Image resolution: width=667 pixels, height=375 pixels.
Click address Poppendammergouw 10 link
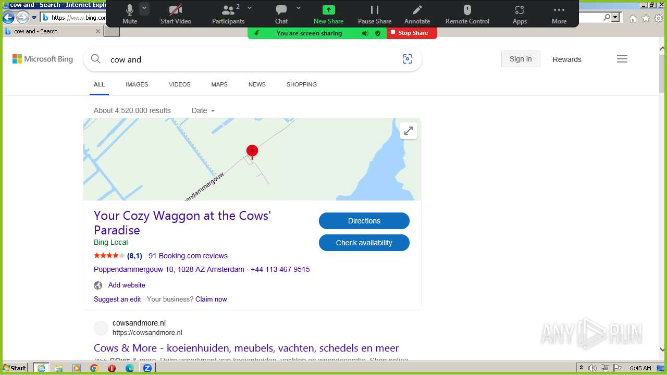click(x=169, y=269)
